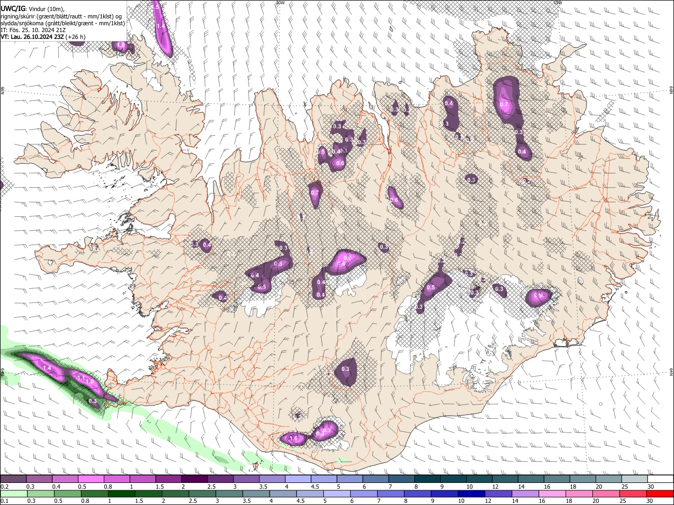This screenshot has height=505, width=674.
Task: Click the bold UWC/IG title text
Action: pos(12,8)
